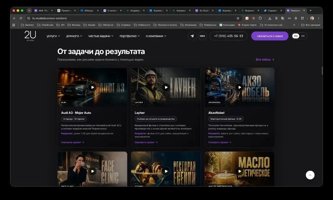The image size is (333, 200).
Task: Open the Календарь bookmark
Action: coord(227,25)
